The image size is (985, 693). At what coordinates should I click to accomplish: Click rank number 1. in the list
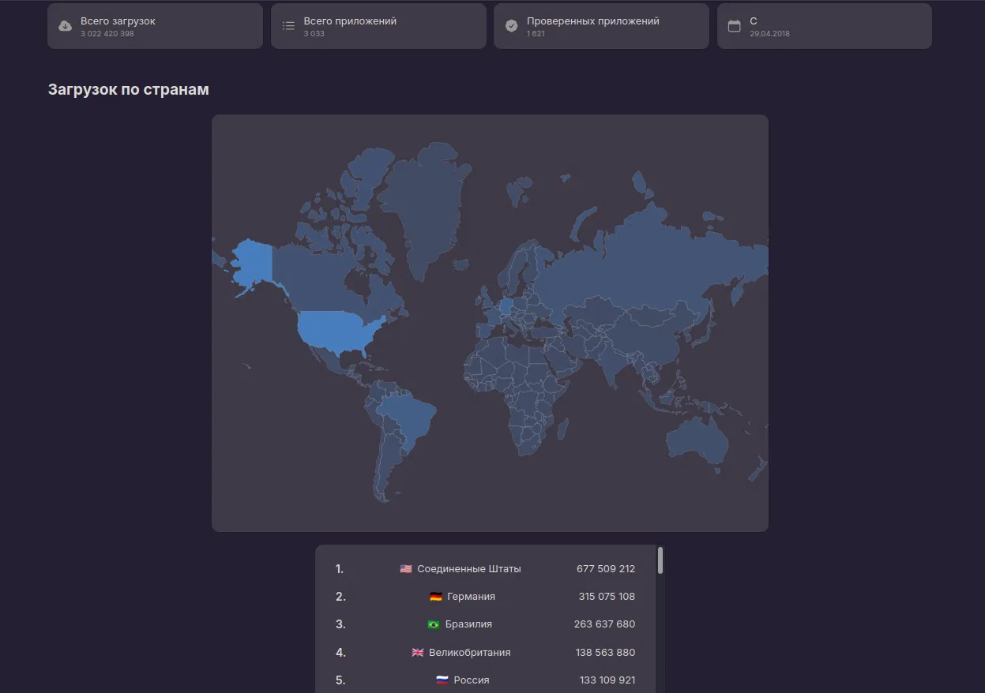click(x=340, y=568)
